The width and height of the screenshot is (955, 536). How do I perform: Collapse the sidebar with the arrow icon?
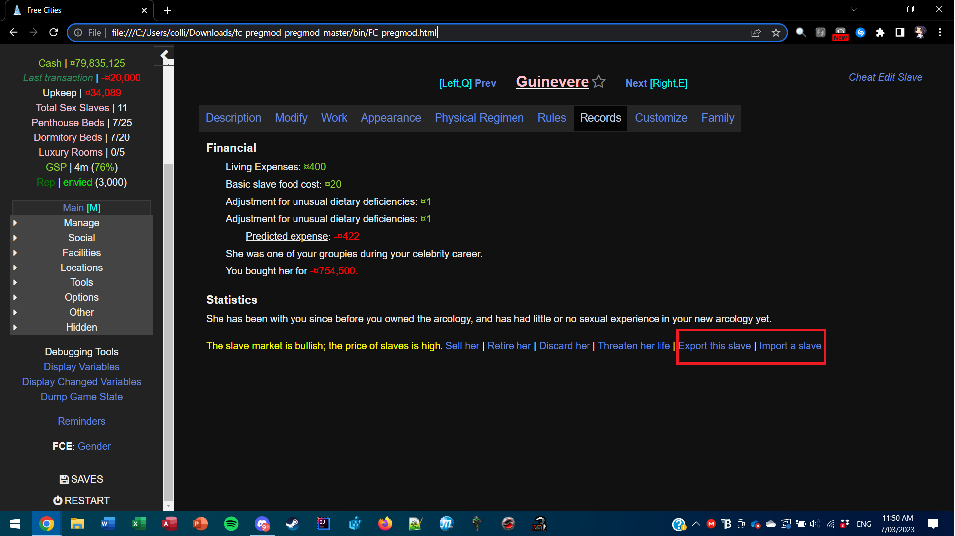click(x=164, y=55)
